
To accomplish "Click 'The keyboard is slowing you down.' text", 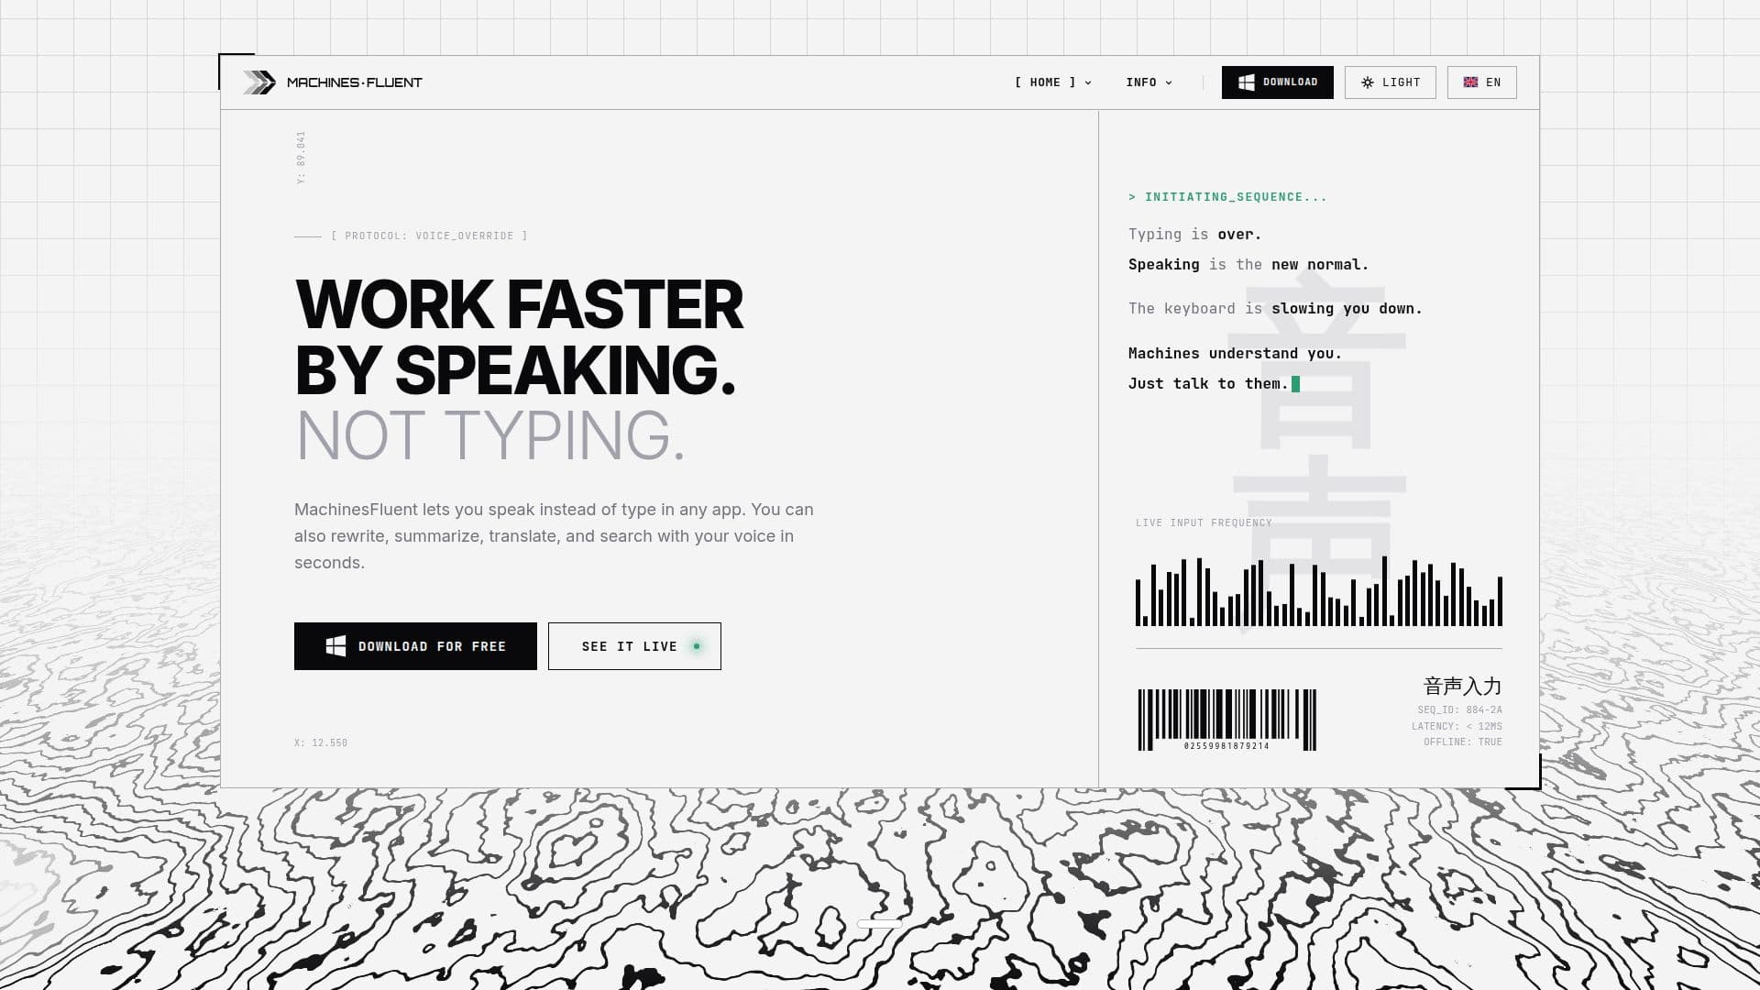I will [x=1275, y=309].
